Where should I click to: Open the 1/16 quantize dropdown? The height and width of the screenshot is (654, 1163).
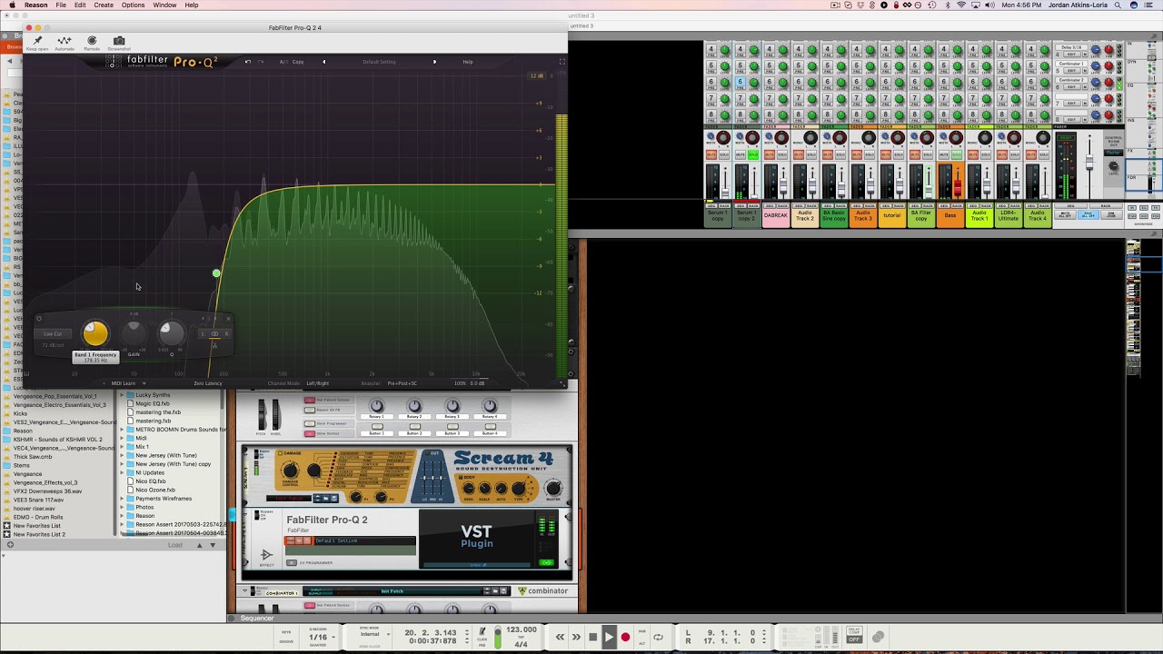321,638
